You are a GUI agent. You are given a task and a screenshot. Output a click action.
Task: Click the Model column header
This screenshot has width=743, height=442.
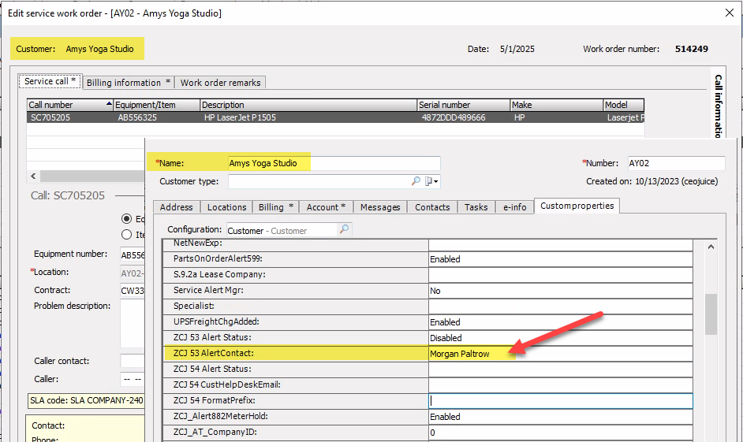[x=624, y=105]
